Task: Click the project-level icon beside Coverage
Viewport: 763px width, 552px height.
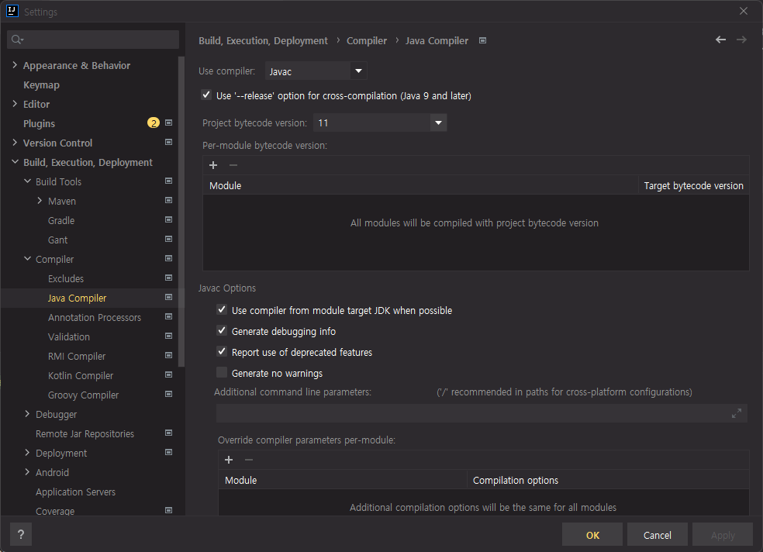Action: [x=168, y=511]
